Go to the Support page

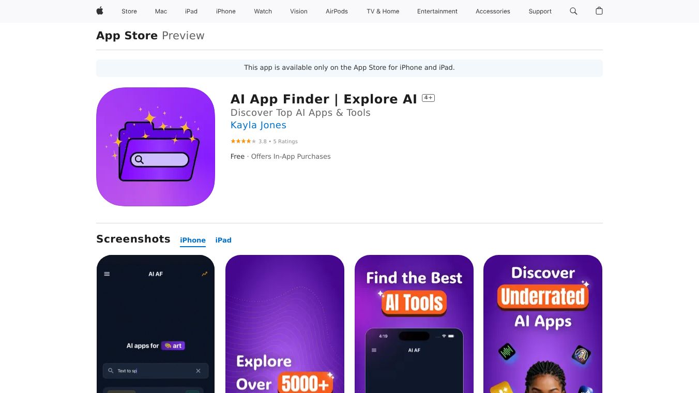[x=540, y=11]
